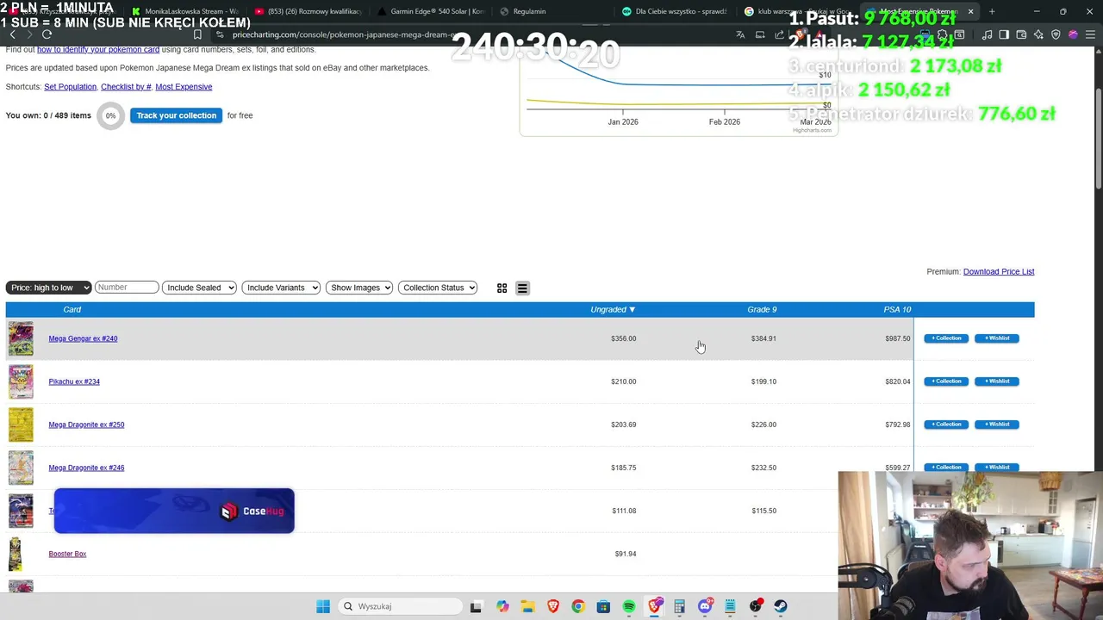
Task: Open Set Population shortcut link
Action: tap(70, 87)
